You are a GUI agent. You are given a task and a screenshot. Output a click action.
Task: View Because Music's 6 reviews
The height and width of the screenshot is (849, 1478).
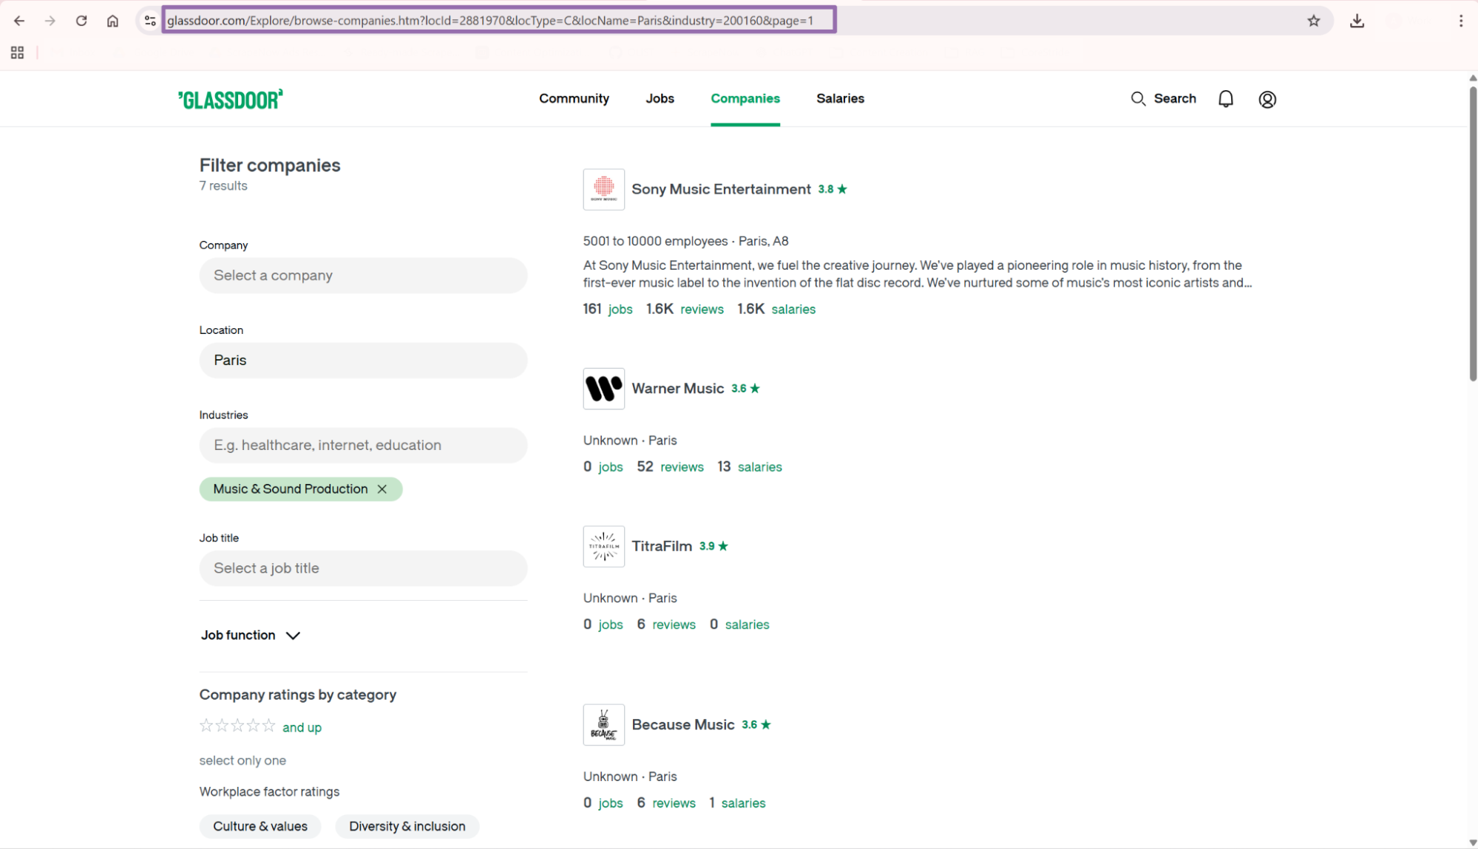(666, 803)
